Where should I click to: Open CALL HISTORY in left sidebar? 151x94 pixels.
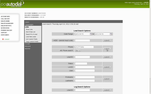(5, 19)
